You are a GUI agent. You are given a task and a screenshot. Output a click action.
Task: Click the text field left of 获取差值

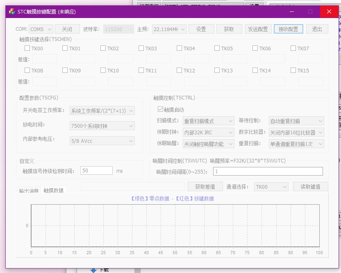tap(133, 187)
